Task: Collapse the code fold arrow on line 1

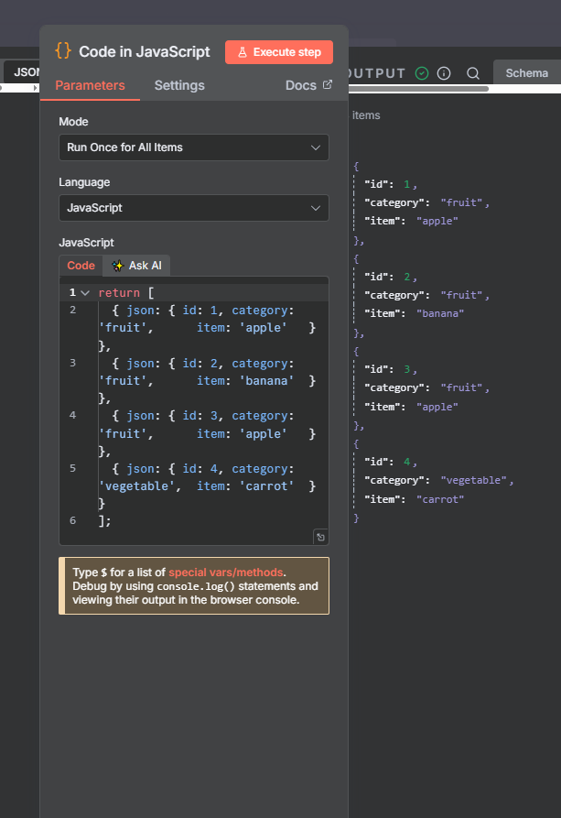Action: [85, 293]
